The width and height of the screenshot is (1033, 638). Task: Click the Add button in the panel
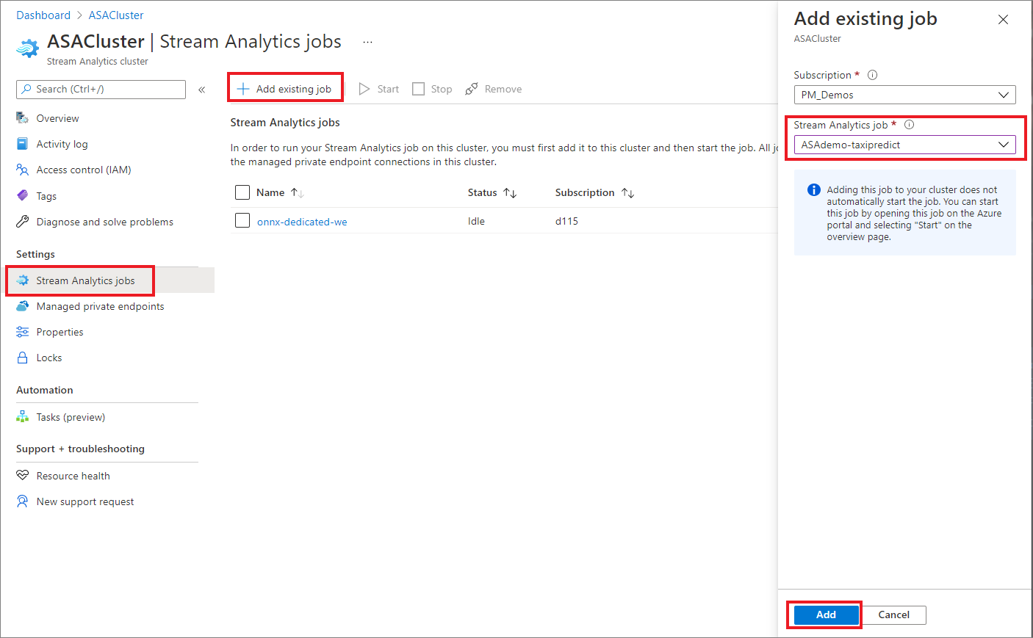coord(824,615)
